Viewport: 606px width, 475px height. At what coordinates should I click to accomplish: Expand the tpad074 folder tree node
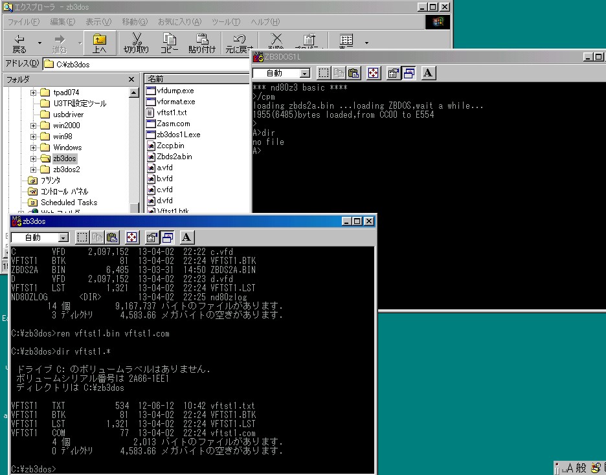[33, 93]
